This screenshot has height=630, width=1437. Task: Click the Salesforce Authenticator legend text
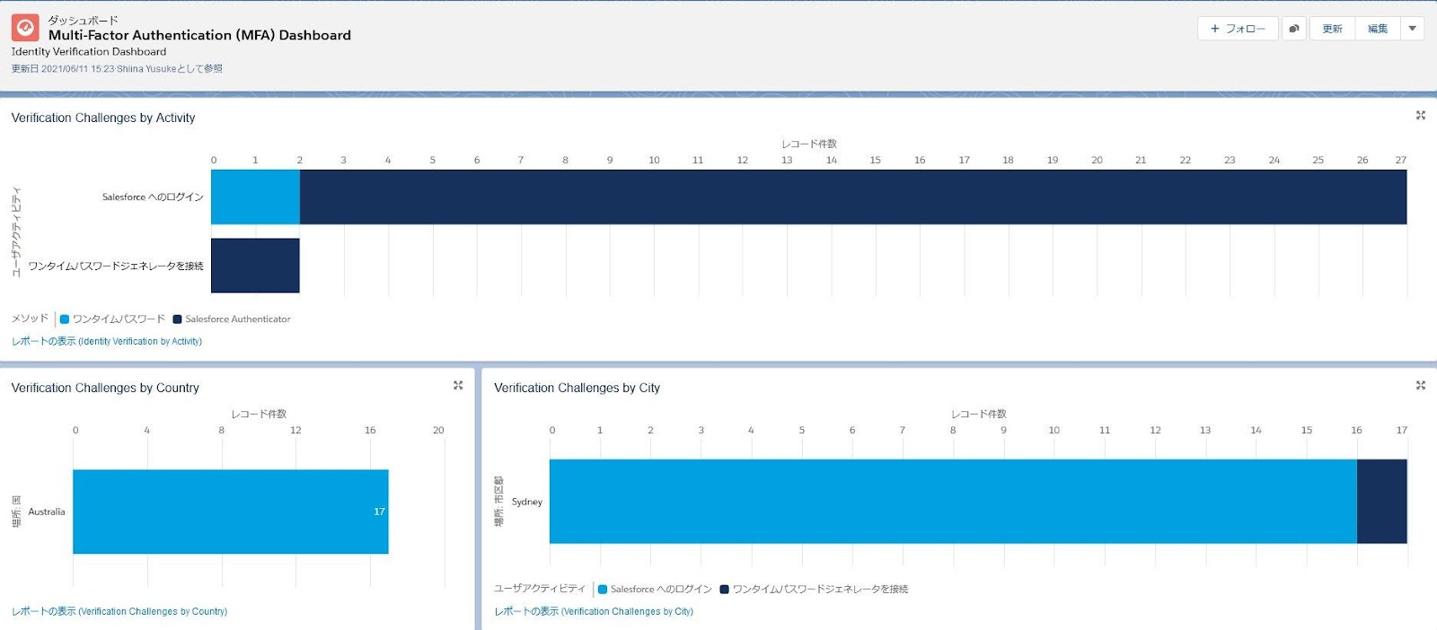tap(238, 319)
